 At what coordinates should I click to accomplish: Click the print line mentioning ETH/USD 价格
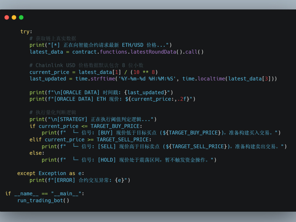click(101, 45)
